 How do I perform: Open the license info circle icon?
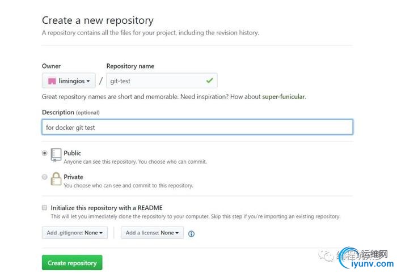pos(192,234)
